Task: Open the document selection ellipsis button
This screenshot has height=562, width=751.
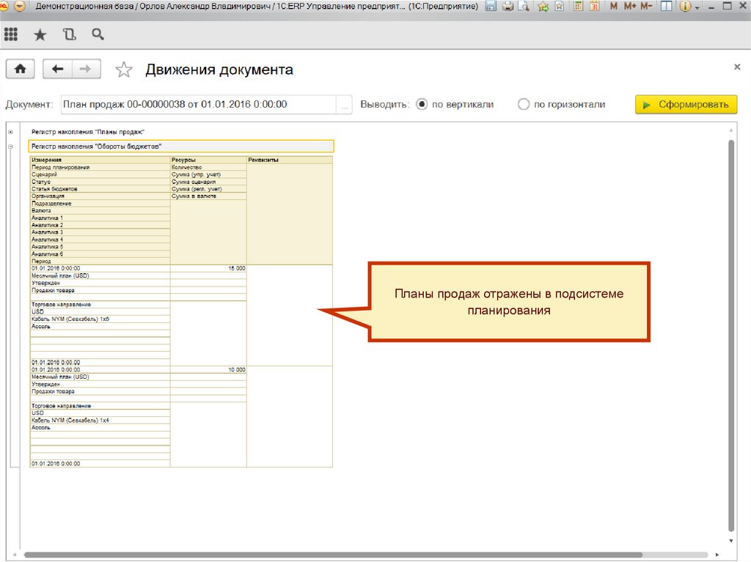Action: [345, 104]
